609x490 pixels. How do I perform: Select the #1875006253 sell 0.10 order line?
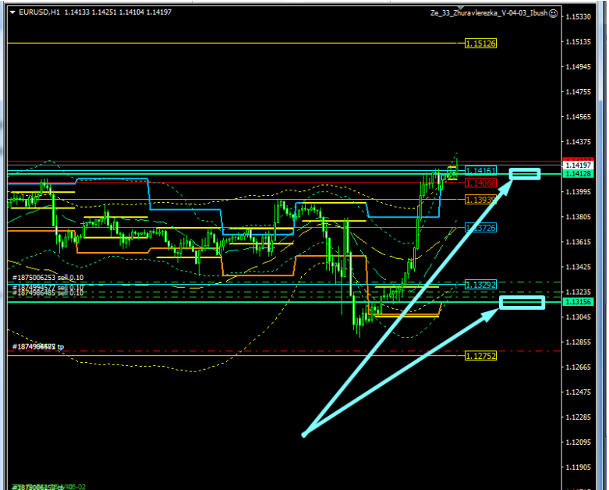click(x=48, y=278)
